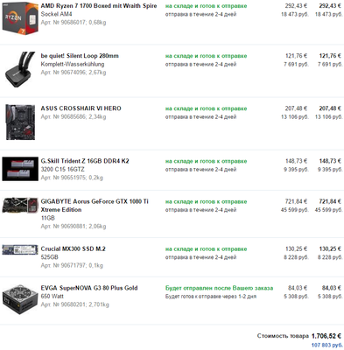344x350 pixels.
Task: Open AMD Ryzen 7 1700 Boxed product link
Action: click(x=99, y=6)
